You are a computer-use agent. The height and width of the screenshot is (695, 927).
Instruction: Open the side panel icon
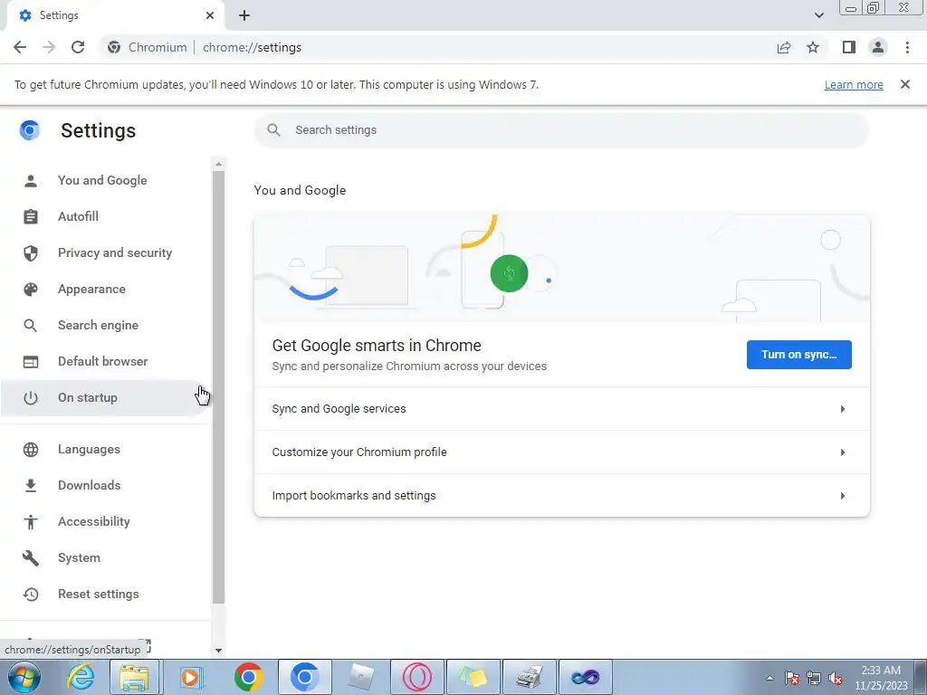click(x=849, y=47)
